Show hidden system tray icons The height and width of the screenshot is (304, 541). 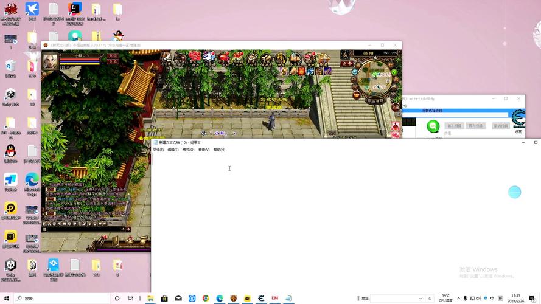(458, 299)
